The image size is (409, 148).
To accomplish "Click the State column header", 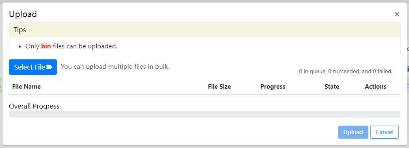I will tap(332, 87).
